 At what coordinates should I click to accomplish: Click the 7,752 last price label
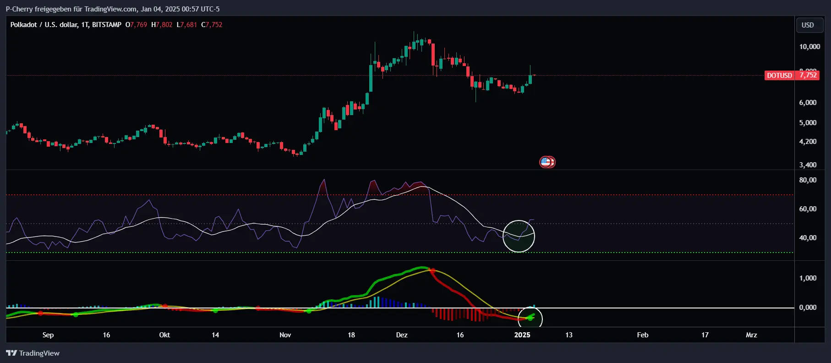[x=808, y=75]
